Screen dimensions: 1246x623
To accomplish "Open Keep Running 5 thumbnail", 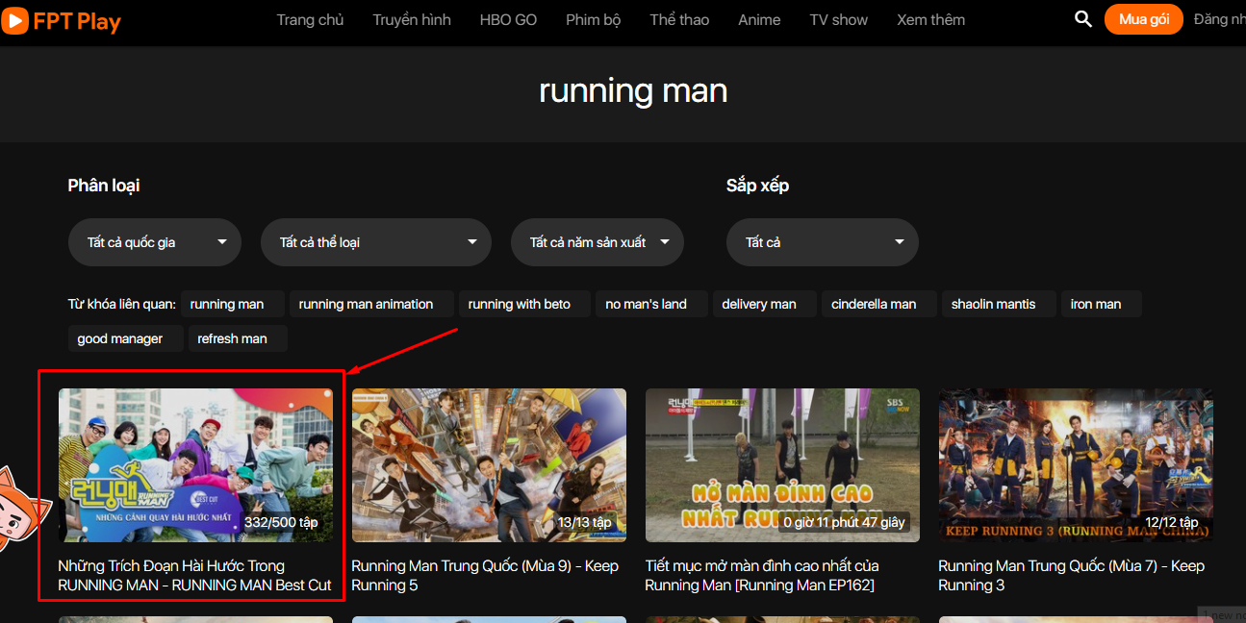I will [x=489, y=464].
